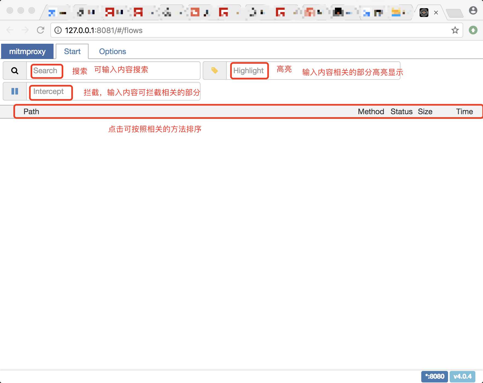Screen dimensions: 483x383
Task: Switch to the Start tab
Action: point(72,51)
